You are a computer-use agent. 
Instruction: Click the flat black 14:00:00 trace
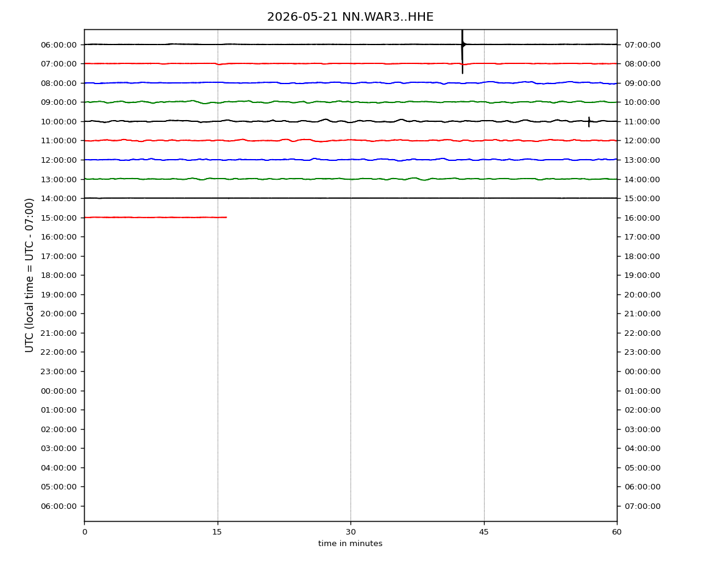[350, 197]
